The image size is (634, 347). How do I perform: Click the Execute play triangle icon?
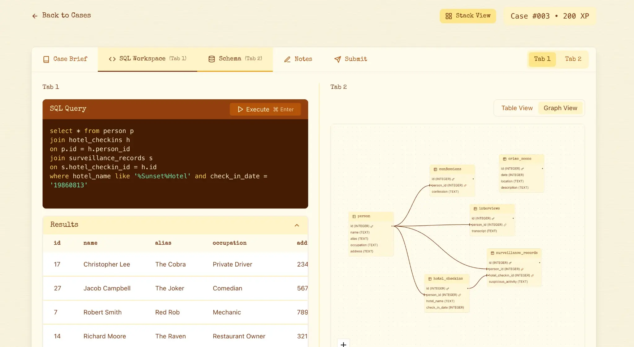click(240, 109)
